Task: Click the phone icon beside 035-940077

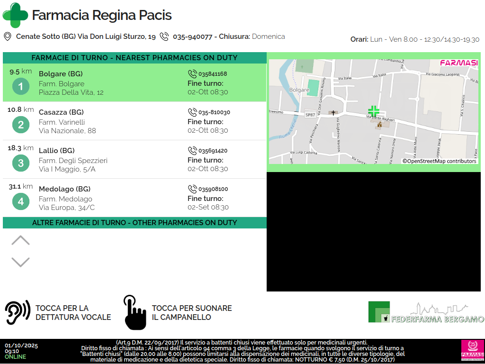Action: [x=164, y=36]
